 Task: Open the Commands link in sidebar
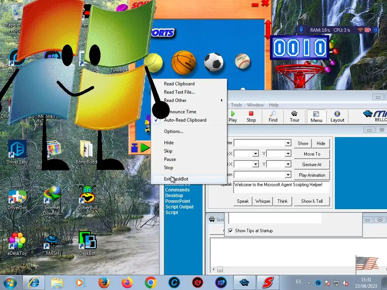coord(178,190)
